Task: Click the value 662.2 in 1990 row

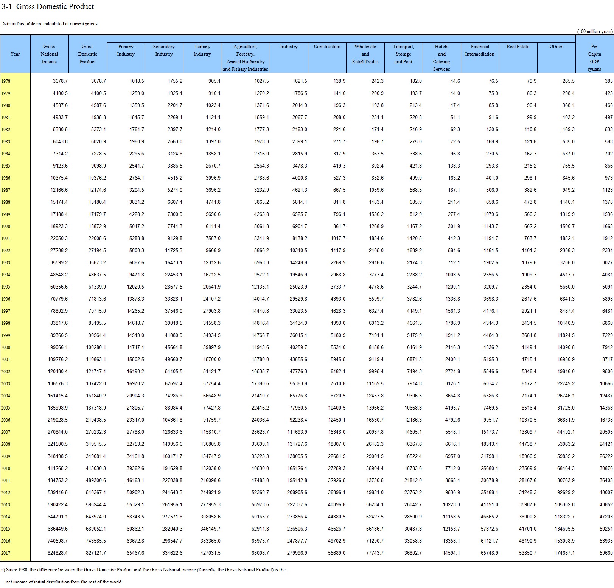Action: tap(530, 227)
